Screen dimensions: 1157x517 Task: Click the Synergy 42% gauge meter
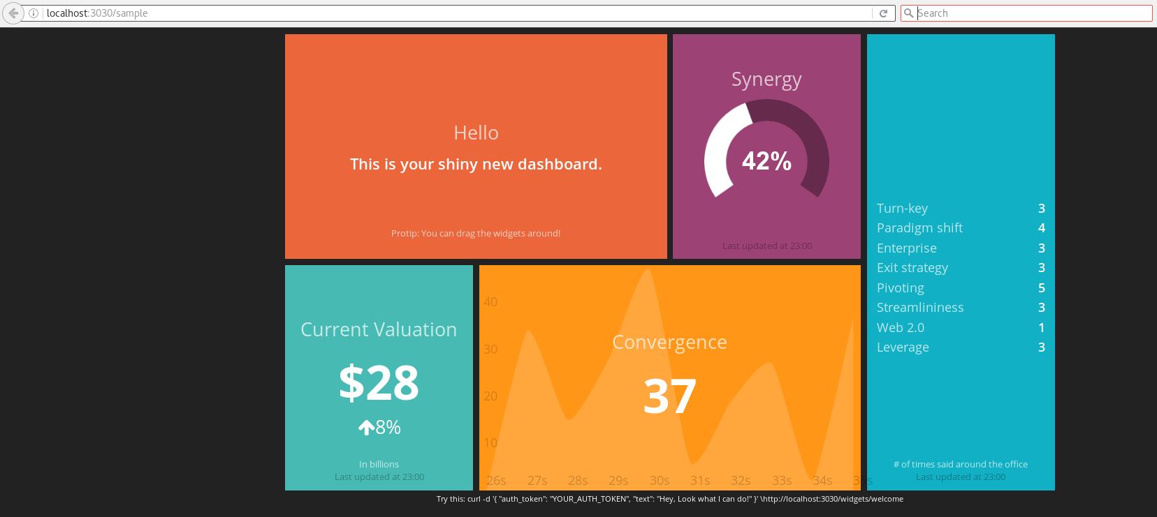766,160
